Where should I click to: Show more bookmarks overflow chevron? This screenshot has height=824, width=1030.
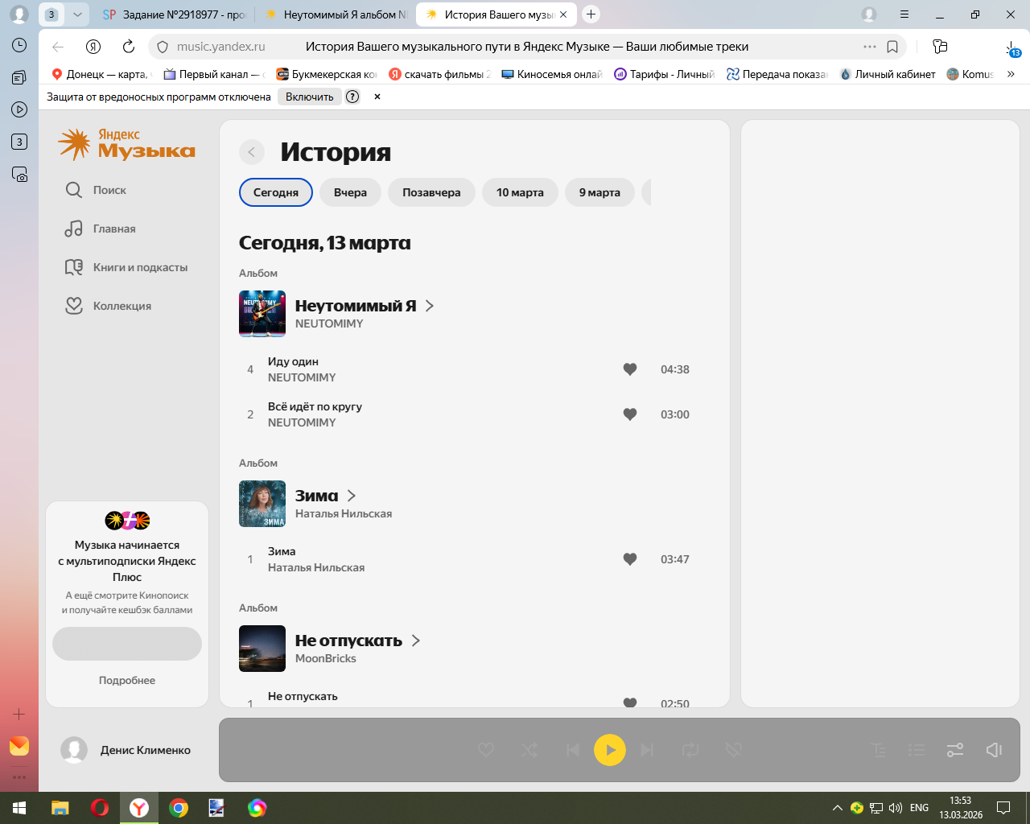[x=1011, y=74]
